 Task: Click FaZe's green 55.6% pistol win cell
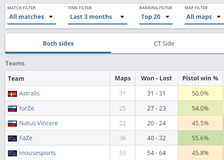200,138
